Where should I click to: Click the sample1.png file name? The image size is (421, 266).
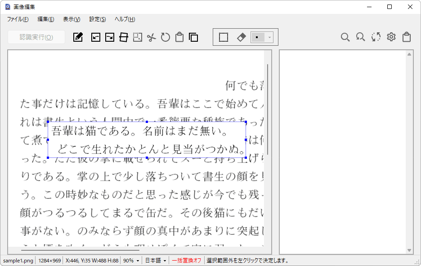point(18,261)
